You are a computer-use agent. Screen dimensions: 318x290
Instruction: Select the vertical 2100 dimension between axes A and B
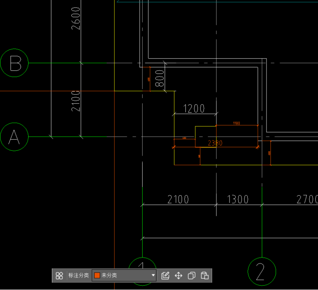tap(76, 101)
